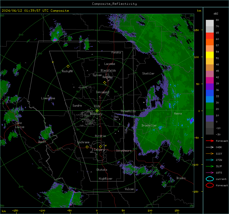The width and height of the screenshot is (229, 214).
Task: Click the Brooks city label
Action: coord(181,178)
